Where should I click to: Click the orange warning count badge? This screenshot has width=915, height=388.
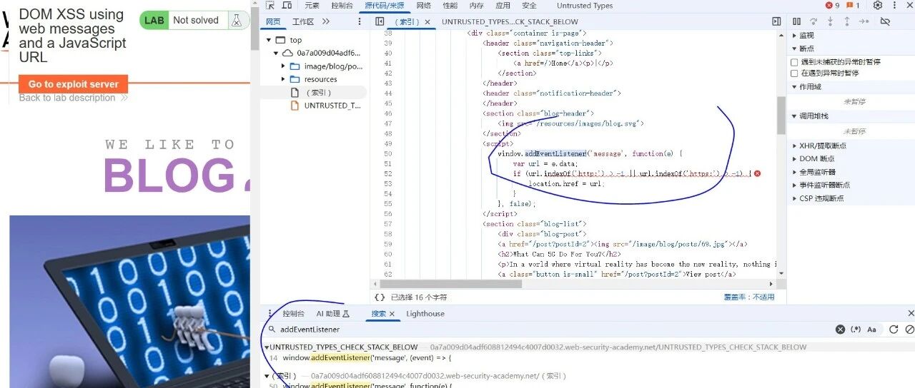coord(853,6)
